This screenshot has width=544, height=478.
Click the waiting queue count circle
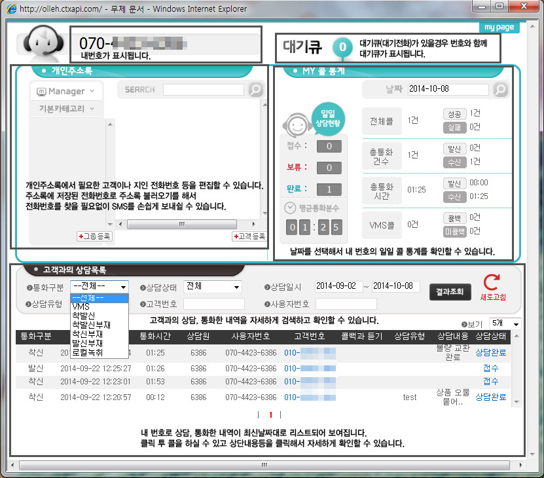point(342,47)
